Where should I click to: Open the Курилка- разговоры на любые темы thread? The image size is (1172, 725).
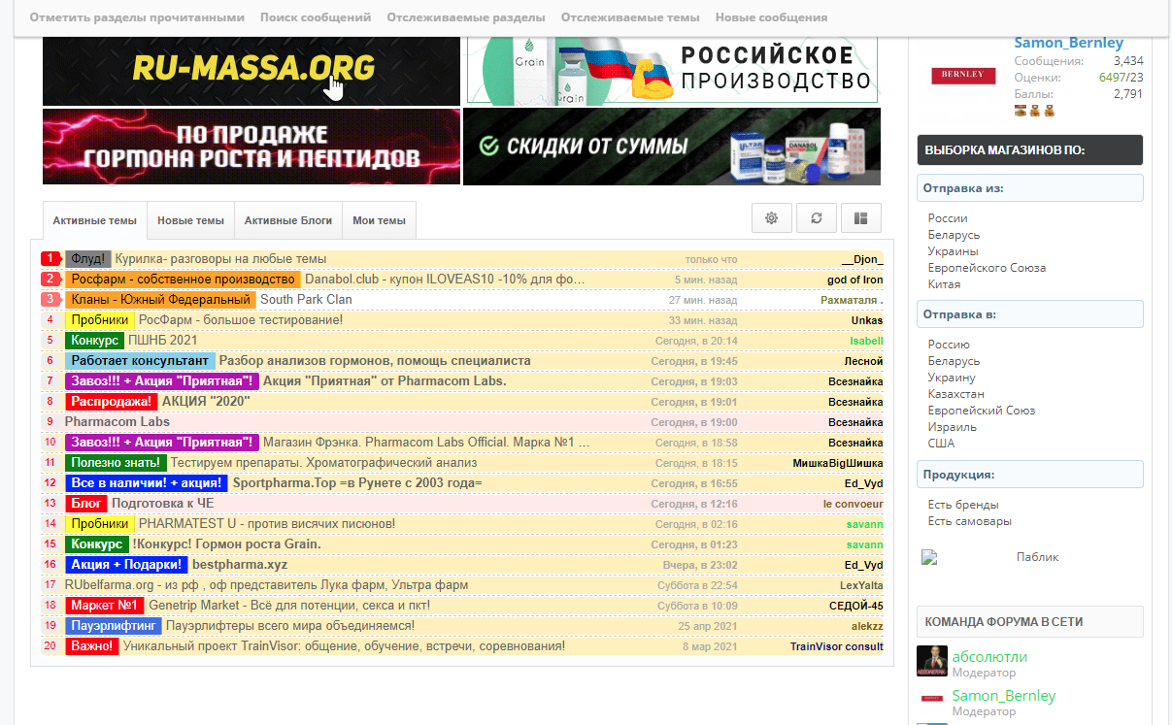click(220, 259)
